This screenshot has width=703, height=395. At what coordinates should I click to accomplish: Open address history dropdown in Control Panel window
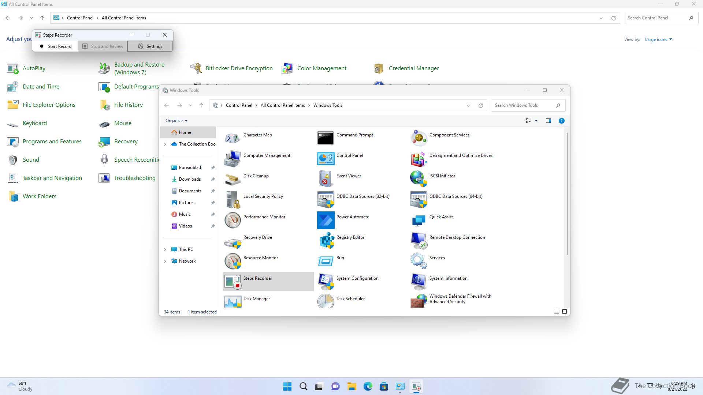point(601,18)
